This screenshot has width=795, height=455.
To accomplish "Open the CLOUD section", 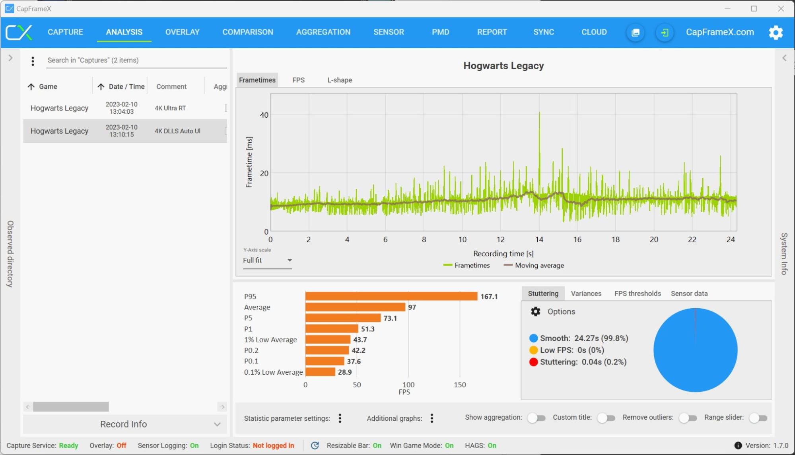I will (x=594, y=33).
